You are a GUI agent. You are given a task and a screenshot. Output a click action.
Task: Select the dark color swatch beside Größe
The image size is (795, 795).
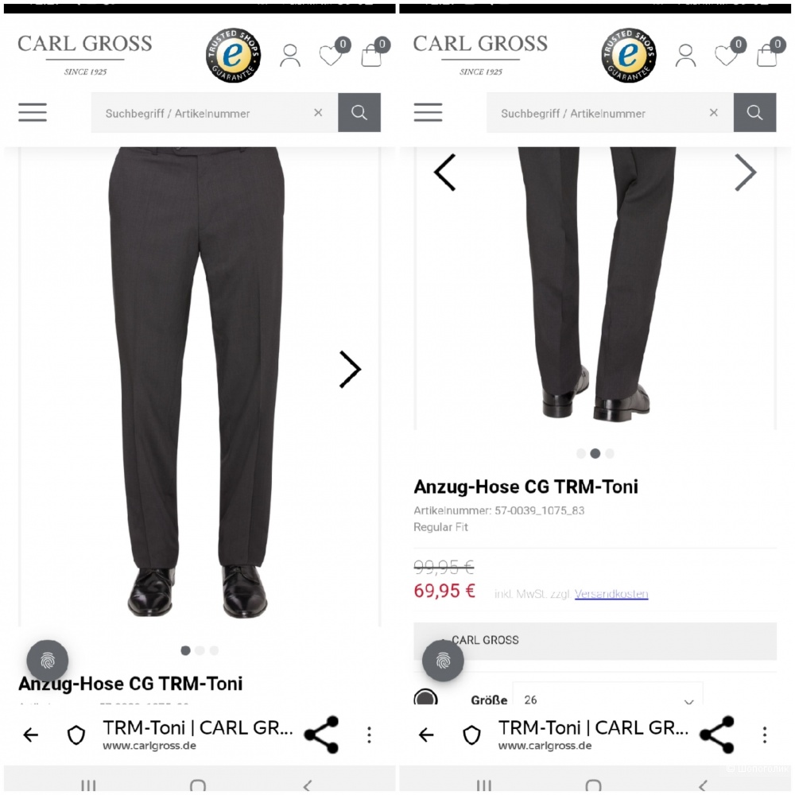pyautogui.click(x=425, y=698)
